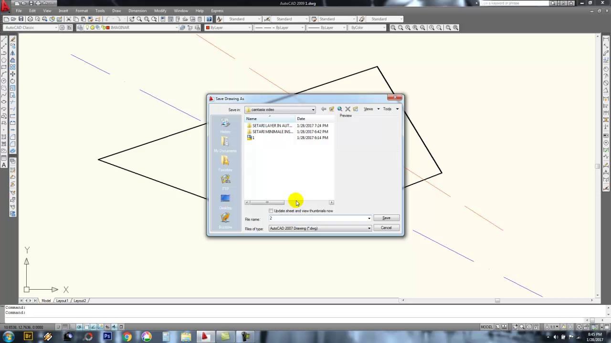
Task: Go to Desktop shortcut in Save dialog
Action: coord(225,202)
